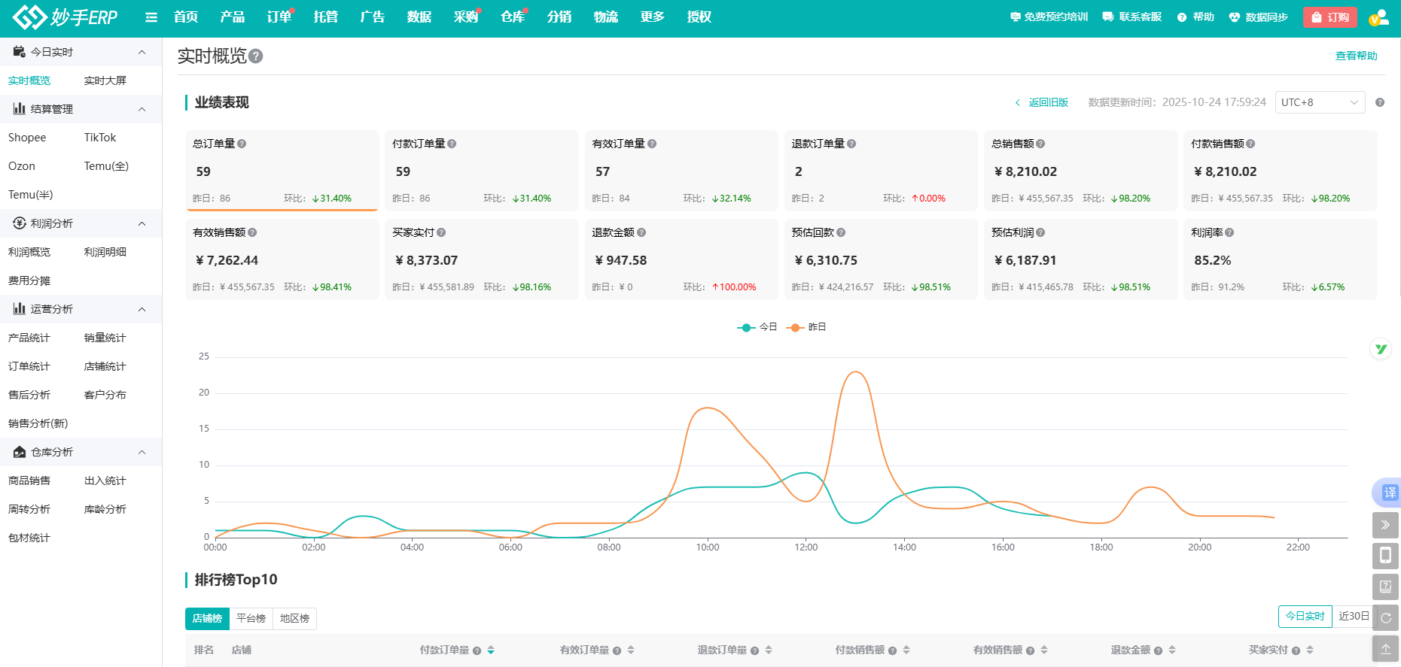This screenshot has height=667, width=1401.
Task: Switch to the 平台榜 tab
Action: click(x=251, y=619)
